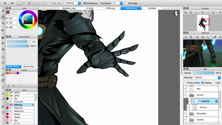
Task: Select the Flat Brush entry
Action: tap(20, 102)
